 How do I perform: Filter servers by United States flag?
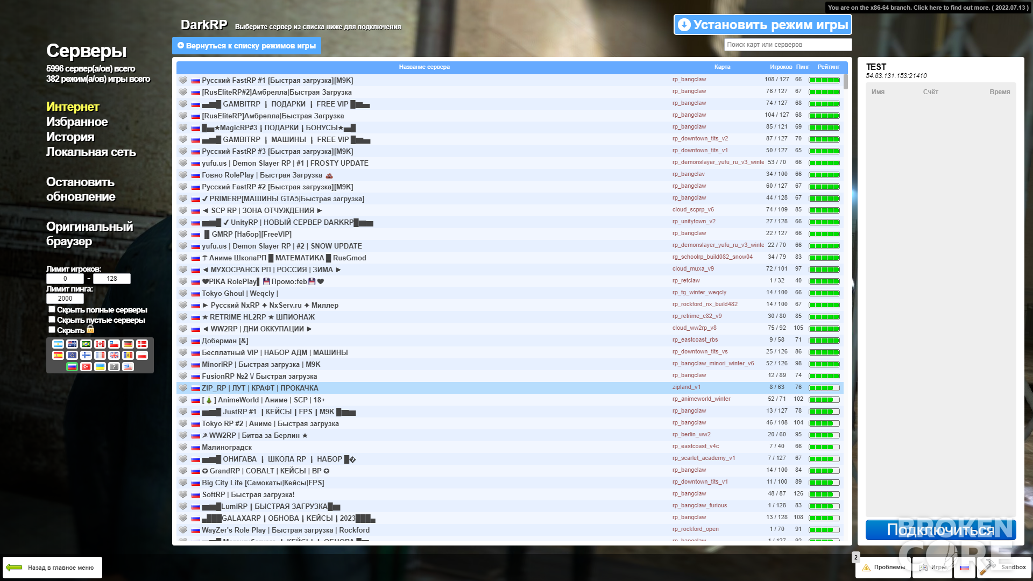(128, 366)
